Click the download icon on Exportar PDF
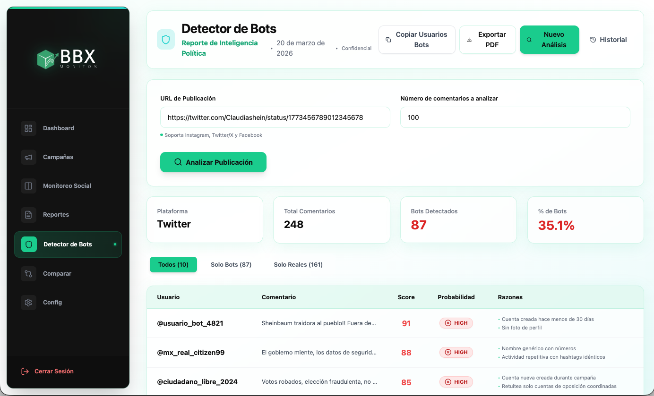 469,40
